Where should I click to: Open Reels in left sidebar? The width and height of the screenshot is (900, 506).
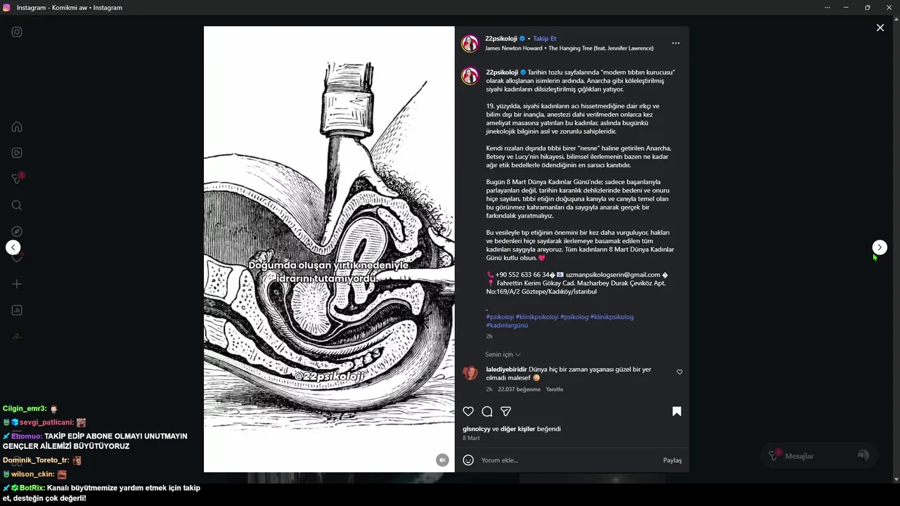17,153
